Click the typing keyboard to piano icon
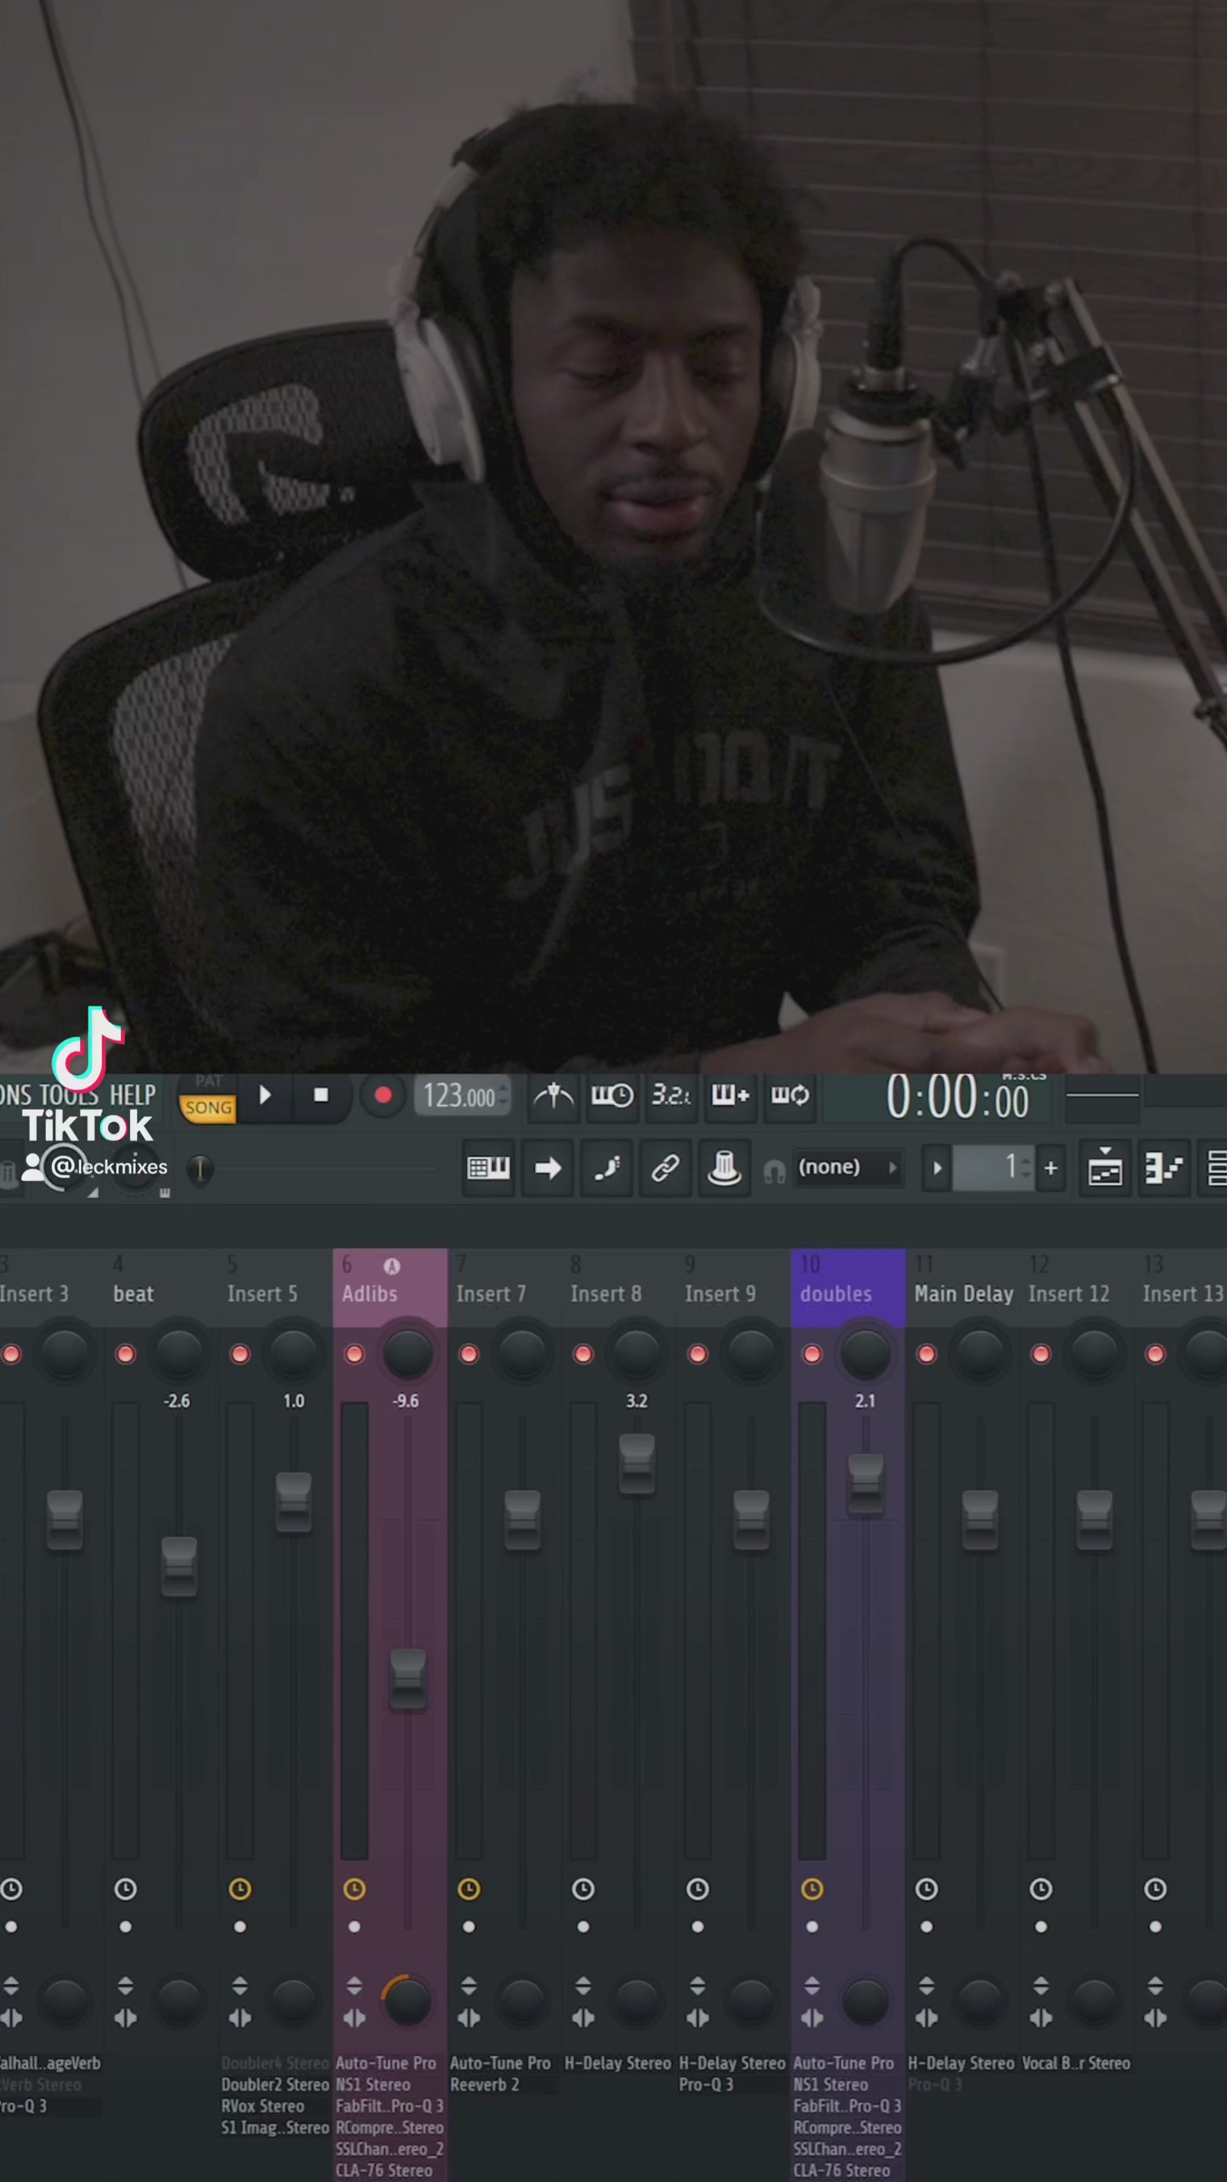 click(x=489, y=1169)
